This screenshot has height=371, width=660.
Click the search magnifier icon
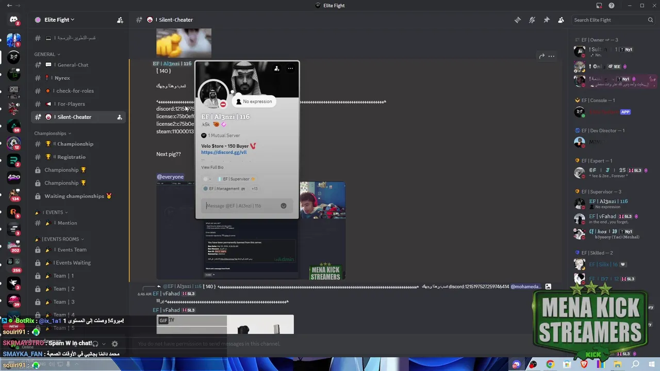(650, 20)
